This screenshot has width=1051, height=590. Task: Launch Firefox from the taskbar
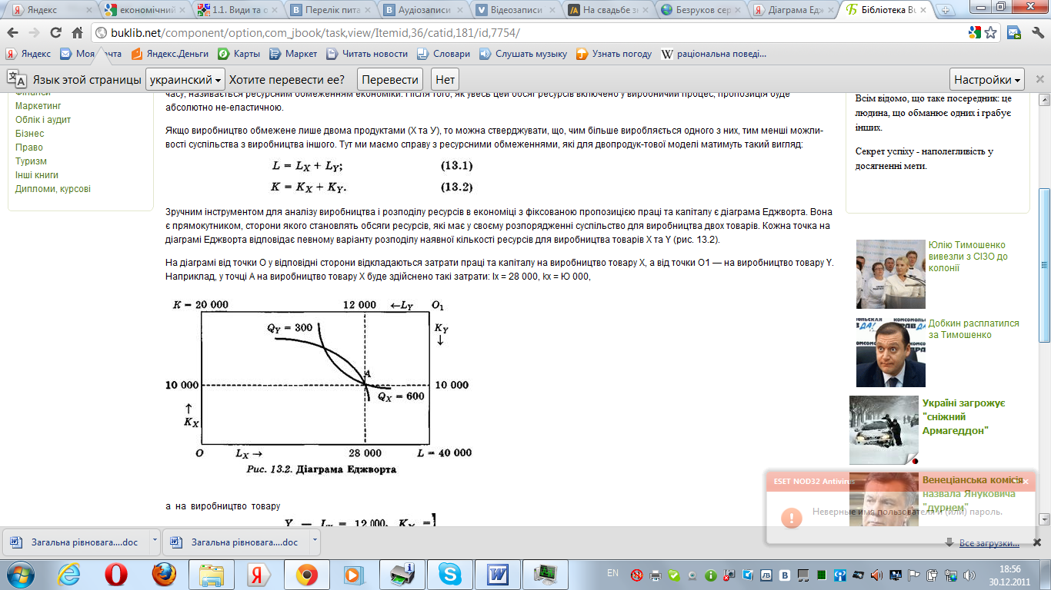(164, 574)
